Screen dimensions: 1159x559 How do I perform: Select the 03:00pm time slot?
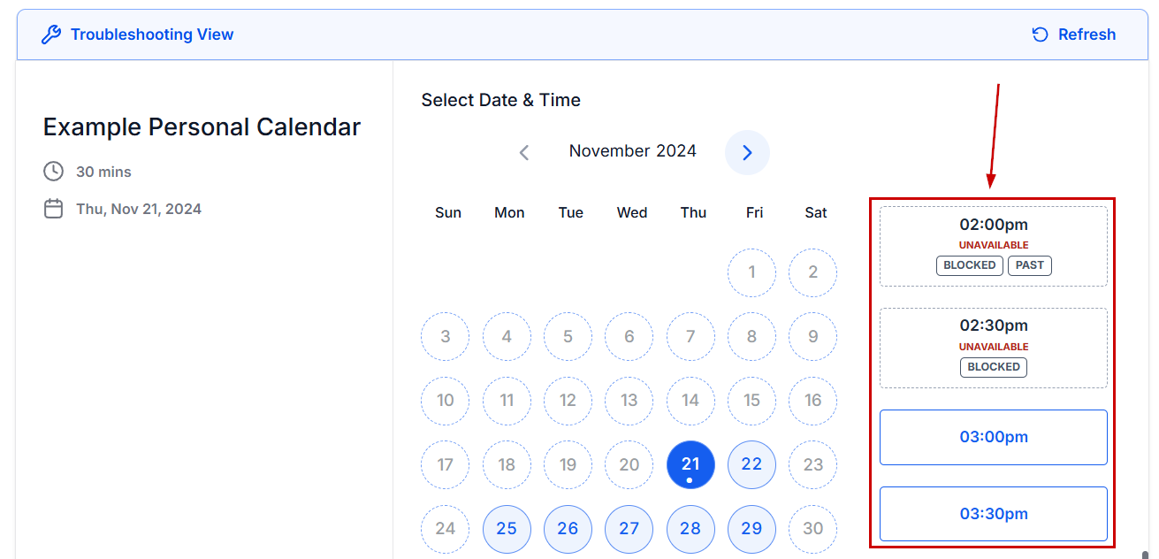coord(993,437)
